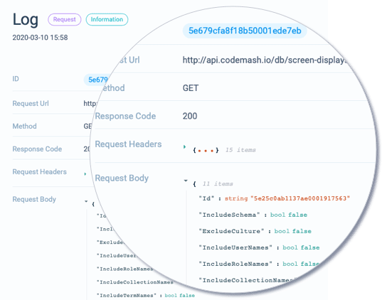Click the small 5e679 ID badge at left

97,80
